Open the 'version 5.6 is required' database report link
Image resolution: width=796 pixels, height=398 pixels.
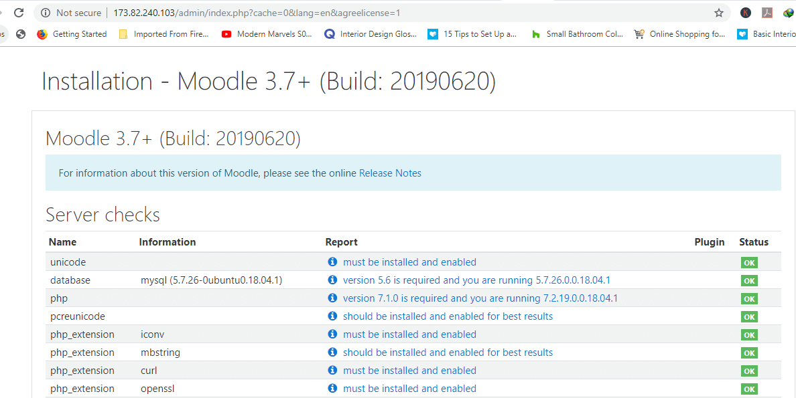[476, 280]
